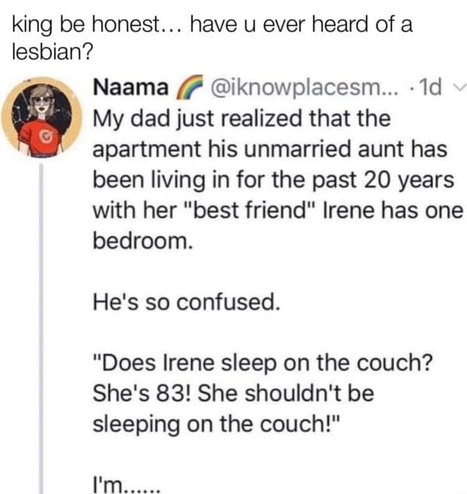Click the sentence "He's so confused."
Screen dimensions: 467x494
(185, 300)
